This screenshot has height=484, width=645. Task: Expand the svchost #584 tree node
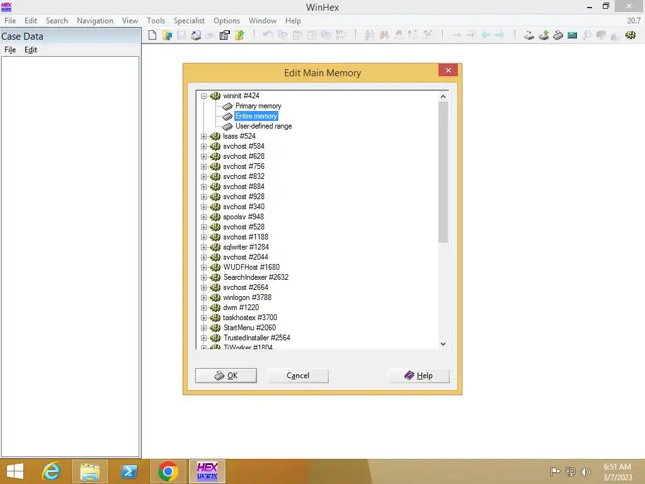coord(203,146)
